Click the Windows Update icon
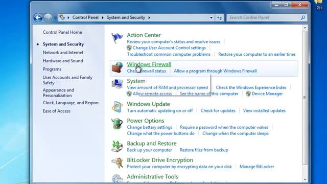The height and width of the screenshot is (184, 327). click(x=117, y=107)
